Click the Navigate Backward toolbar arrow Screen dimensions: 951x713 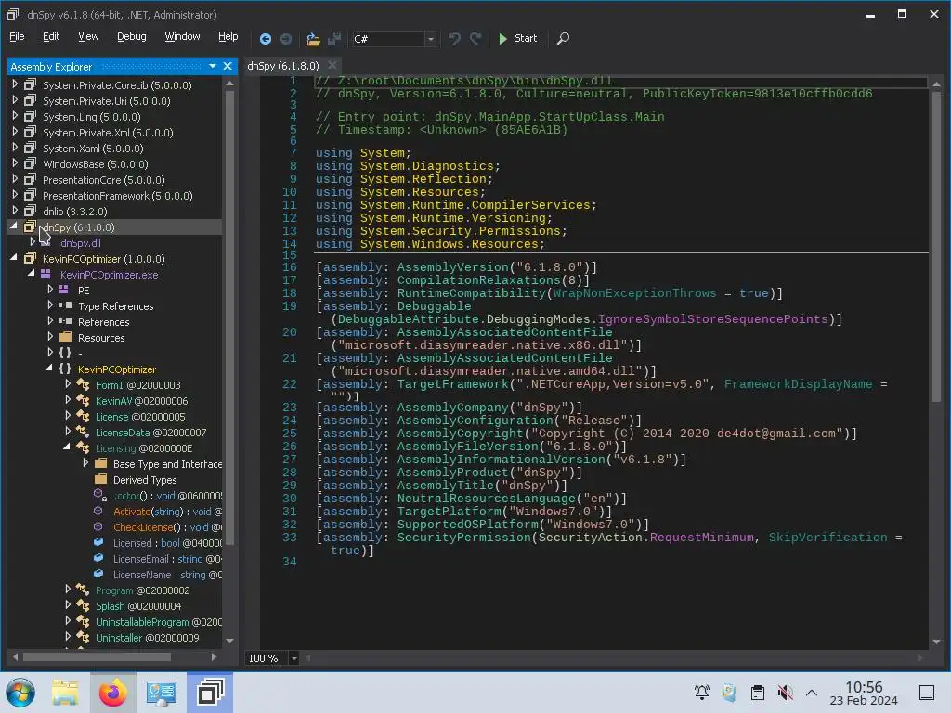(x=265, y=39)
